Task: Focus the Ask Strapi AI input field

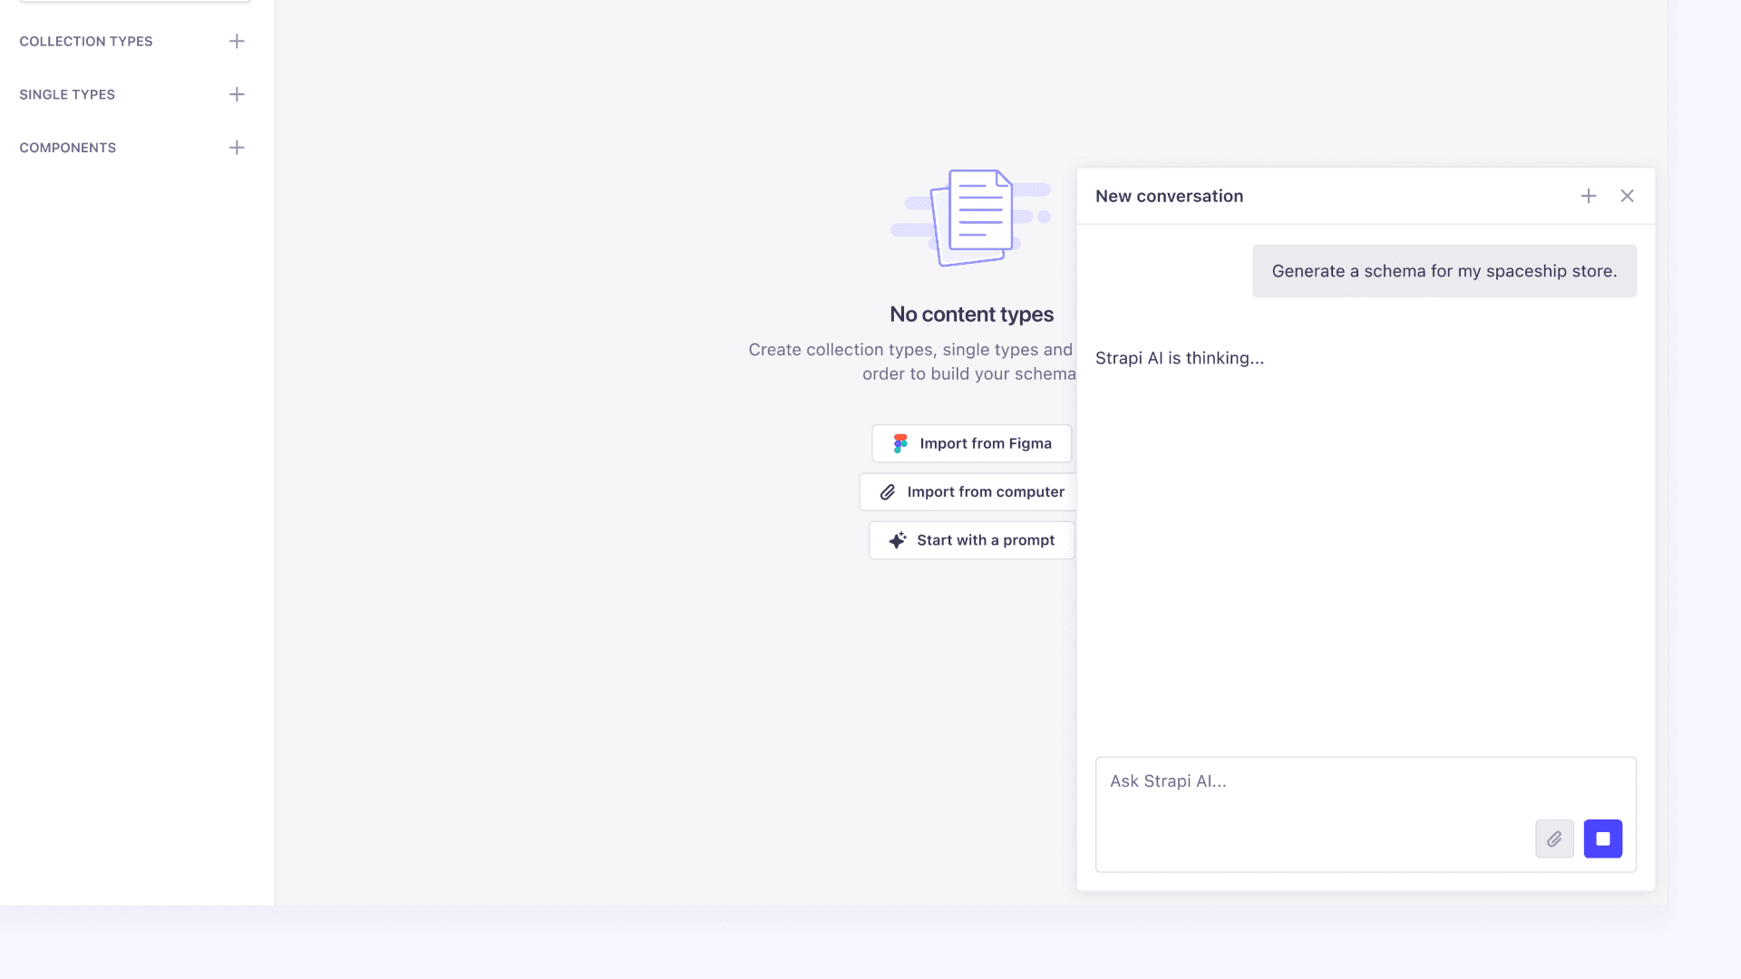Action: pos(1315,782)
